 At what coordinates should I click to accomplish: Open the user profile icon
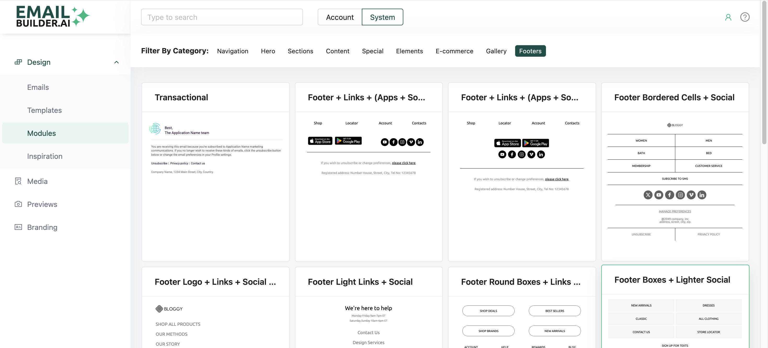[728, 17]
